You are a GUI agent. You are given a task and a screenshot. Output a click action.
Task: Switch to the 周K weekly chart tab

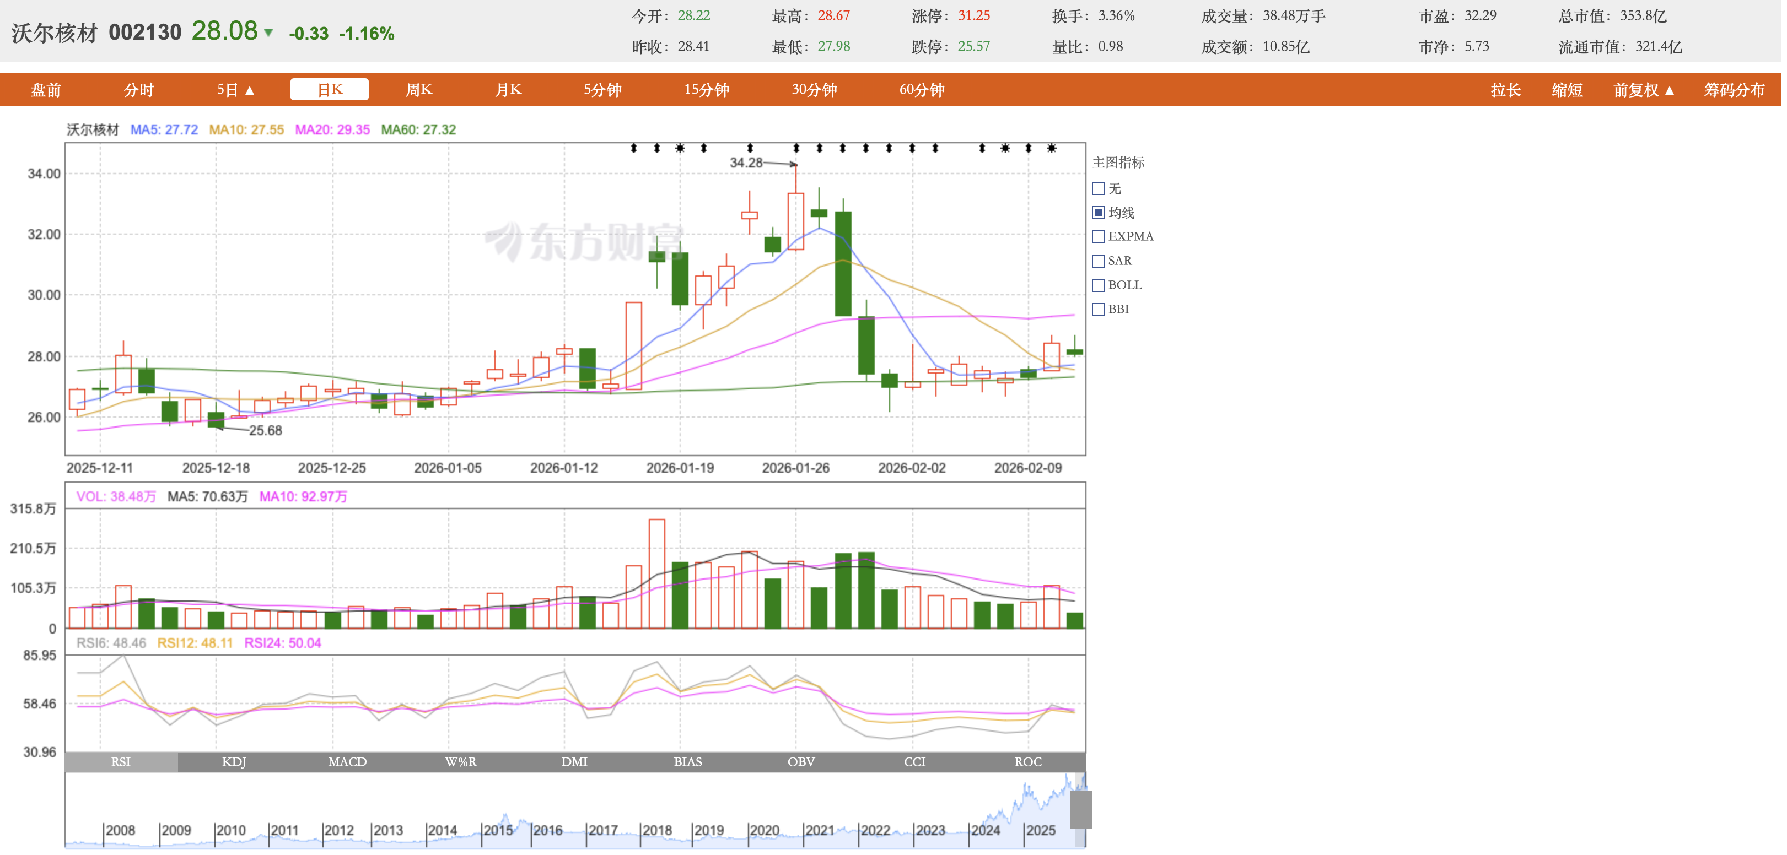click(418, 89)
